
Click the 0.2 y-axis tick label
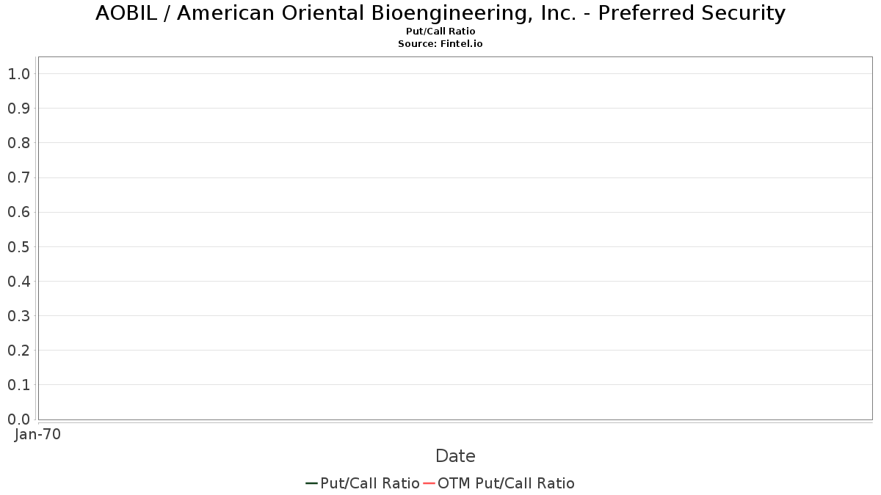pos(18,350)
